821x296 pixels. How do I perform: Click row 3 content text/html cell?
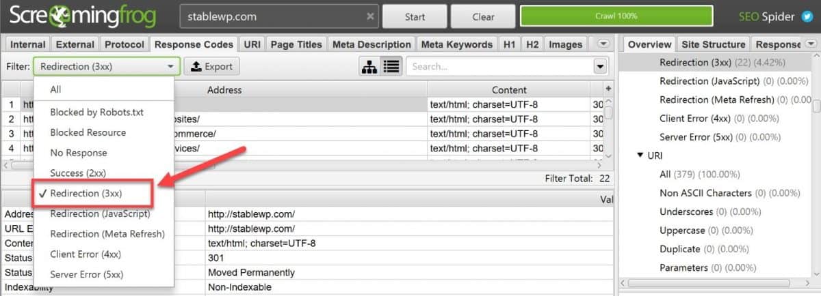(509, 134)
